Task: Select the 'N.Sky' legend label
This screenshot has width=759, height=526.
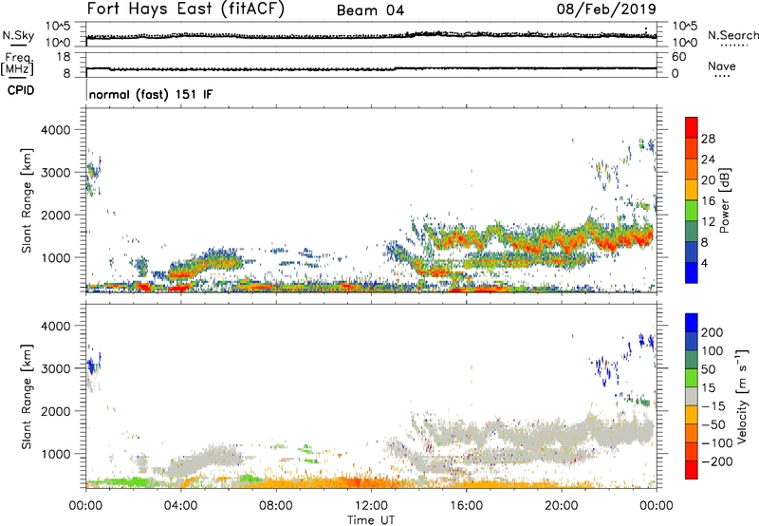Action: coord(18,35)
